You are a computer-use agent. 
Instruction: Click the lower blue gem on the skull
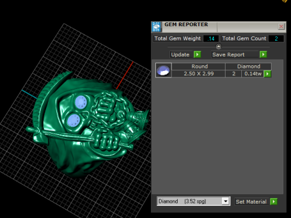coord(73,121)
